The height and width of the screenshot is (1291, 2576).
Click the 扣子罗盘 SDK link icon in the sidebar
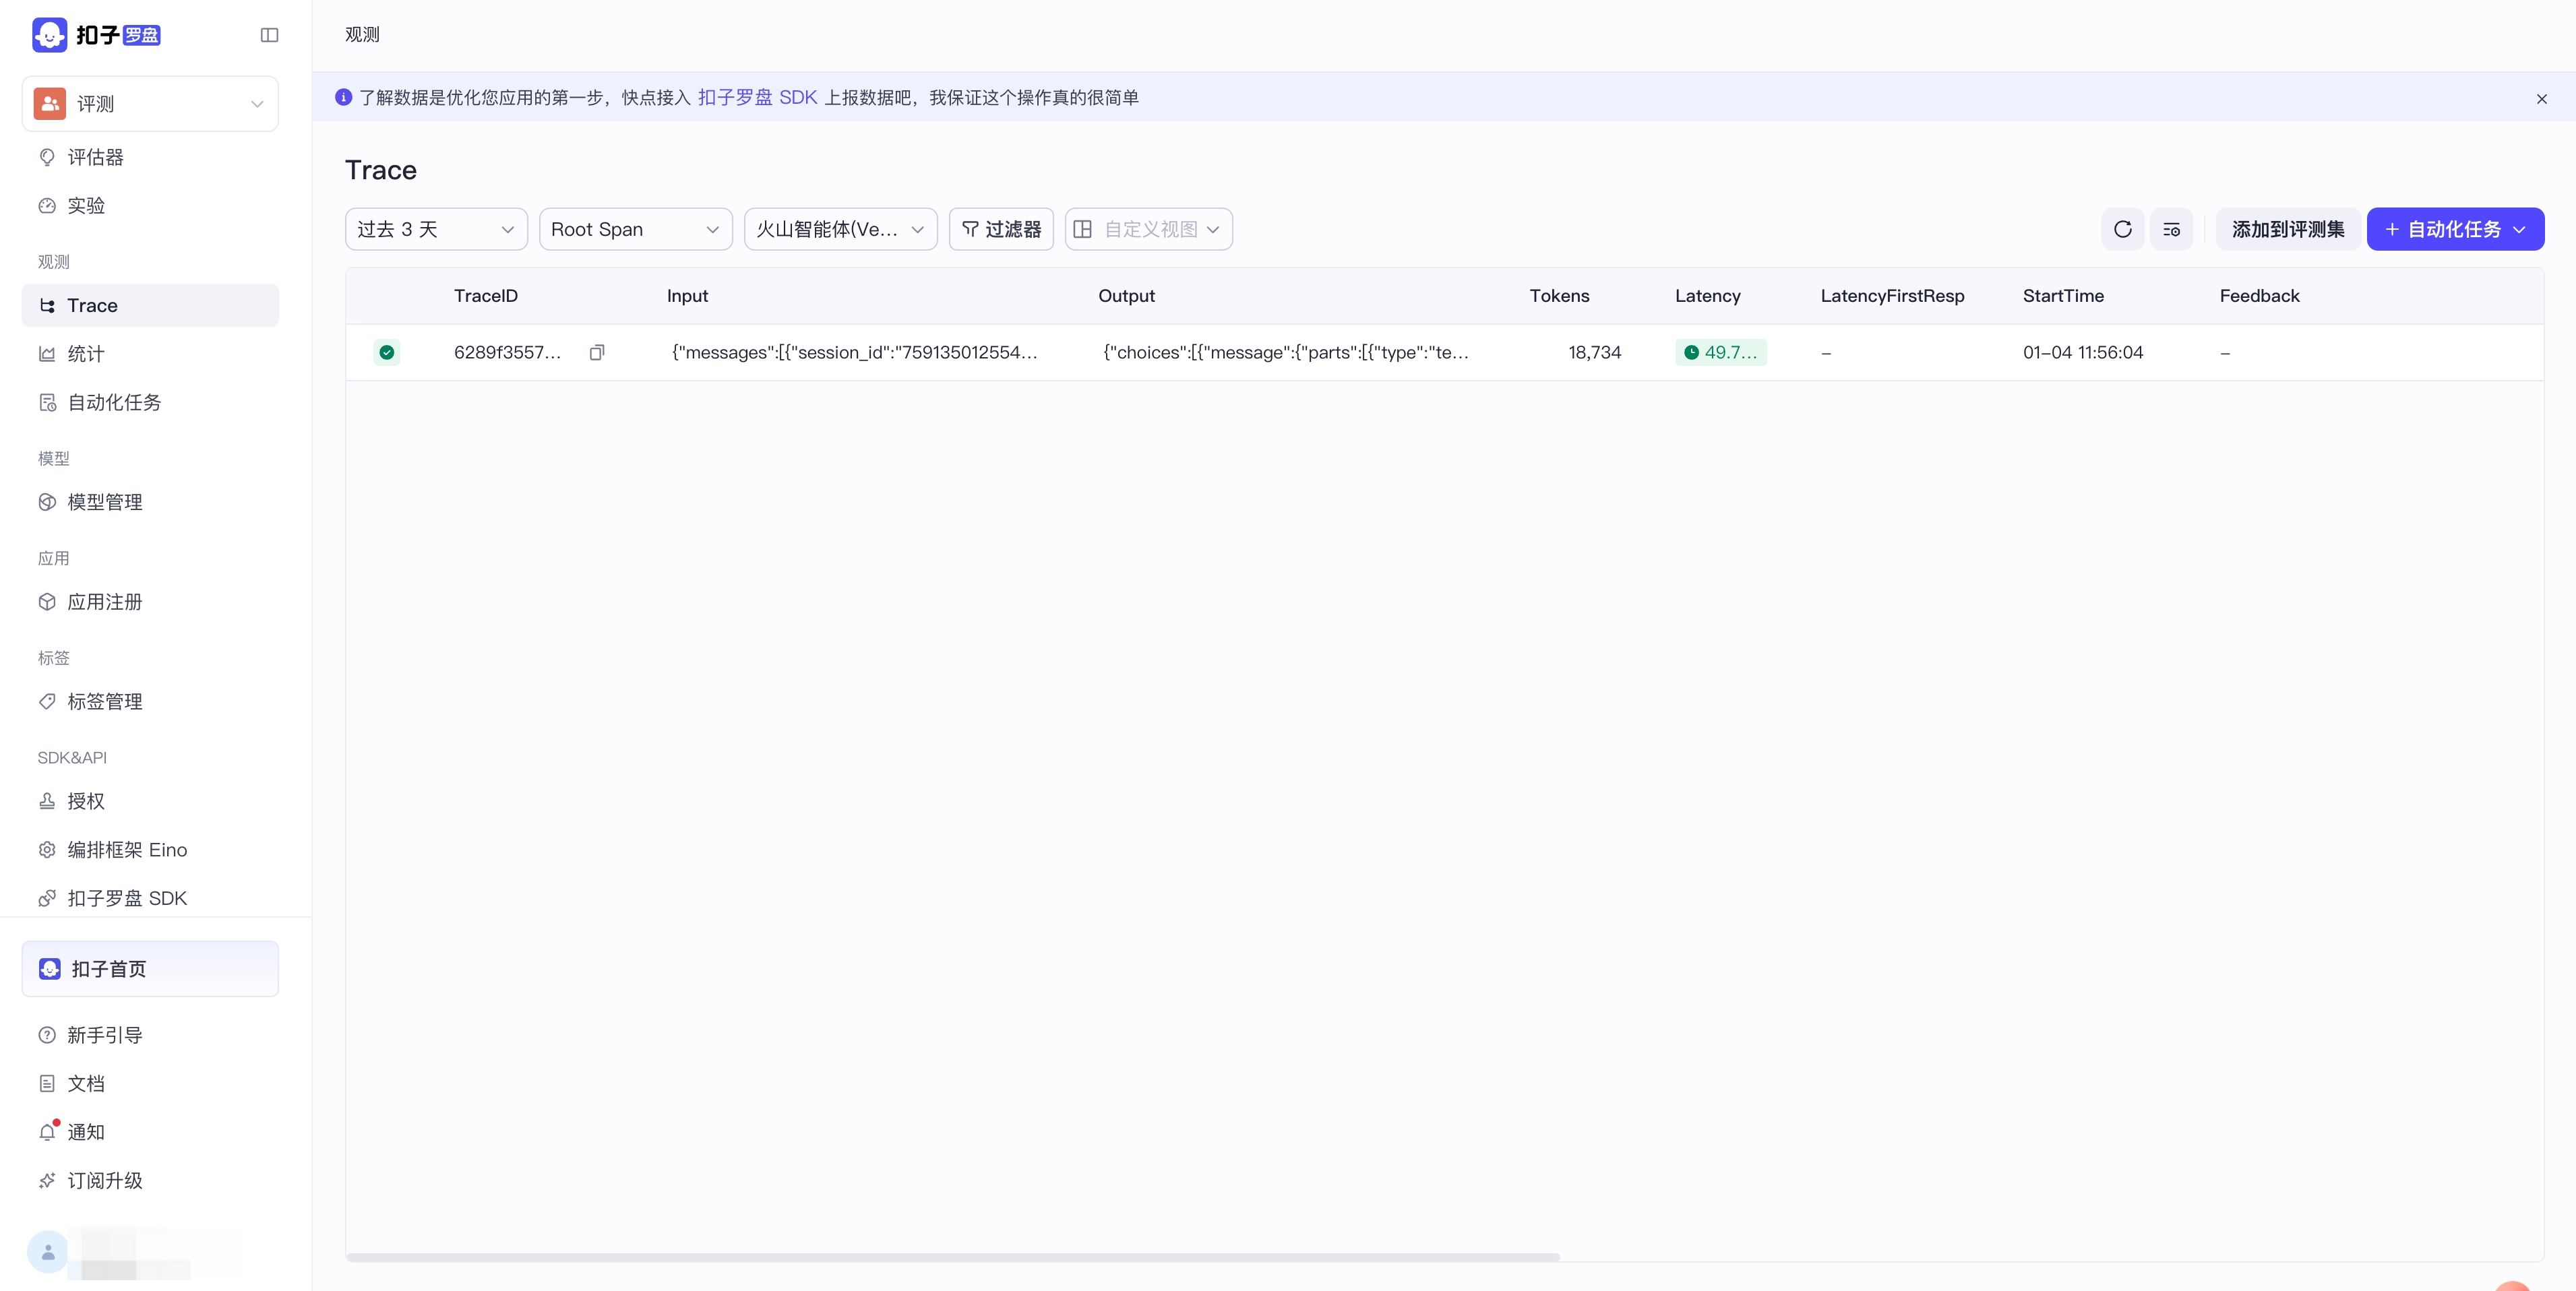click(47, 898)
